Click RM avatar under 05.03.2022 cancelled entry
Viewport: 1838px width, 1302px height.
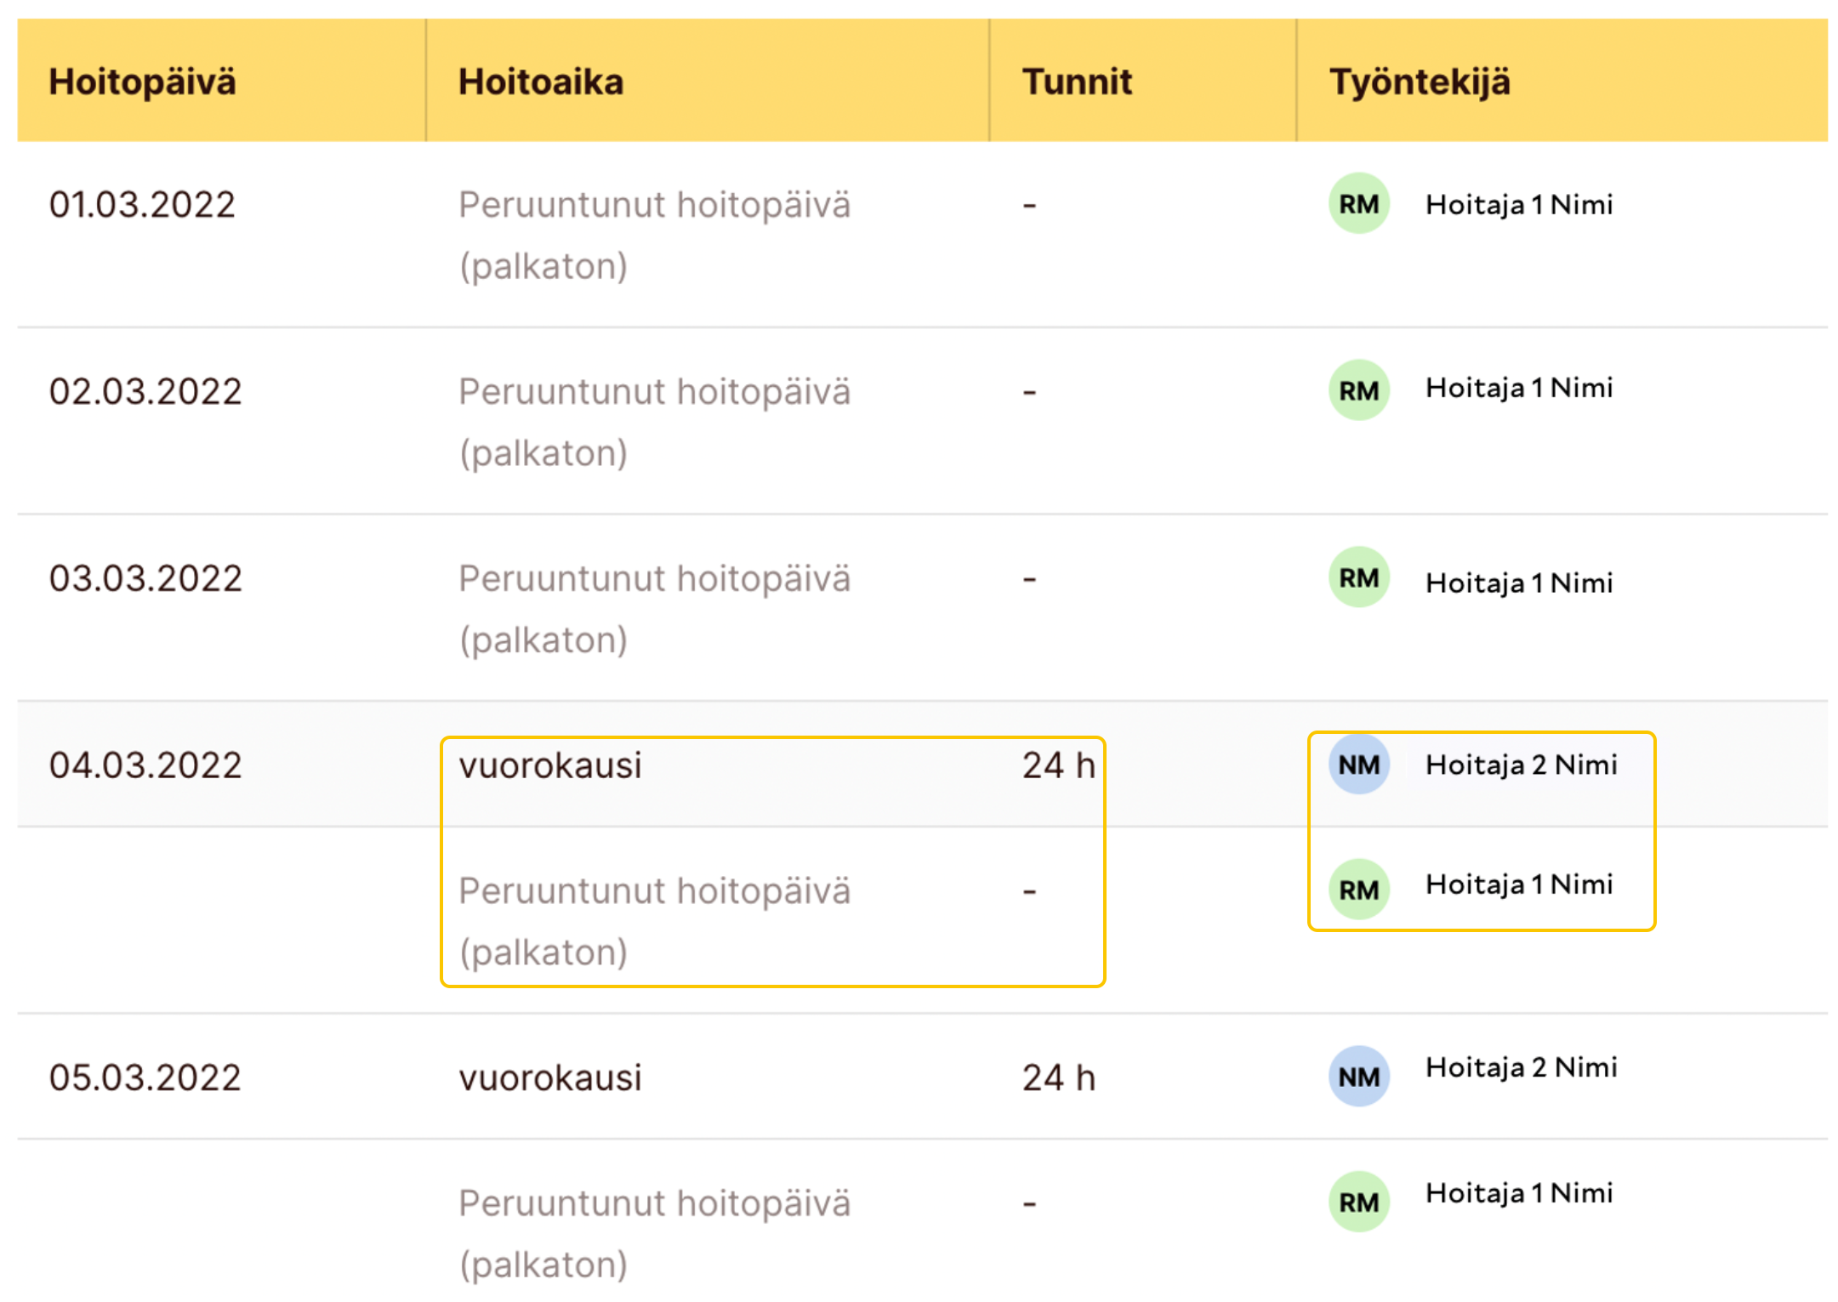[1358, 1202]
